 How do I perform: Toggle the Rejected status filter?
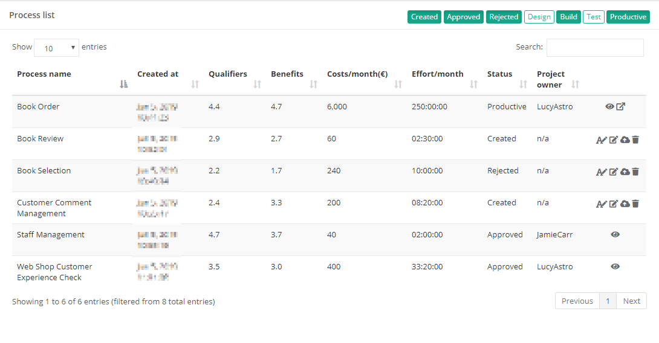click(x=504, y=17)
